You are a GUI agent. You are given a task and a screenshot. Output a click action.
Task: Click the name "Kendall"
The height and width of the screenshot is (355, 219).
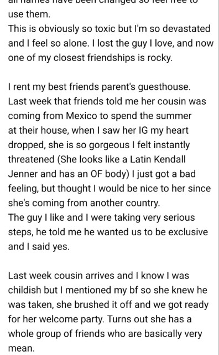coord(170,159)
